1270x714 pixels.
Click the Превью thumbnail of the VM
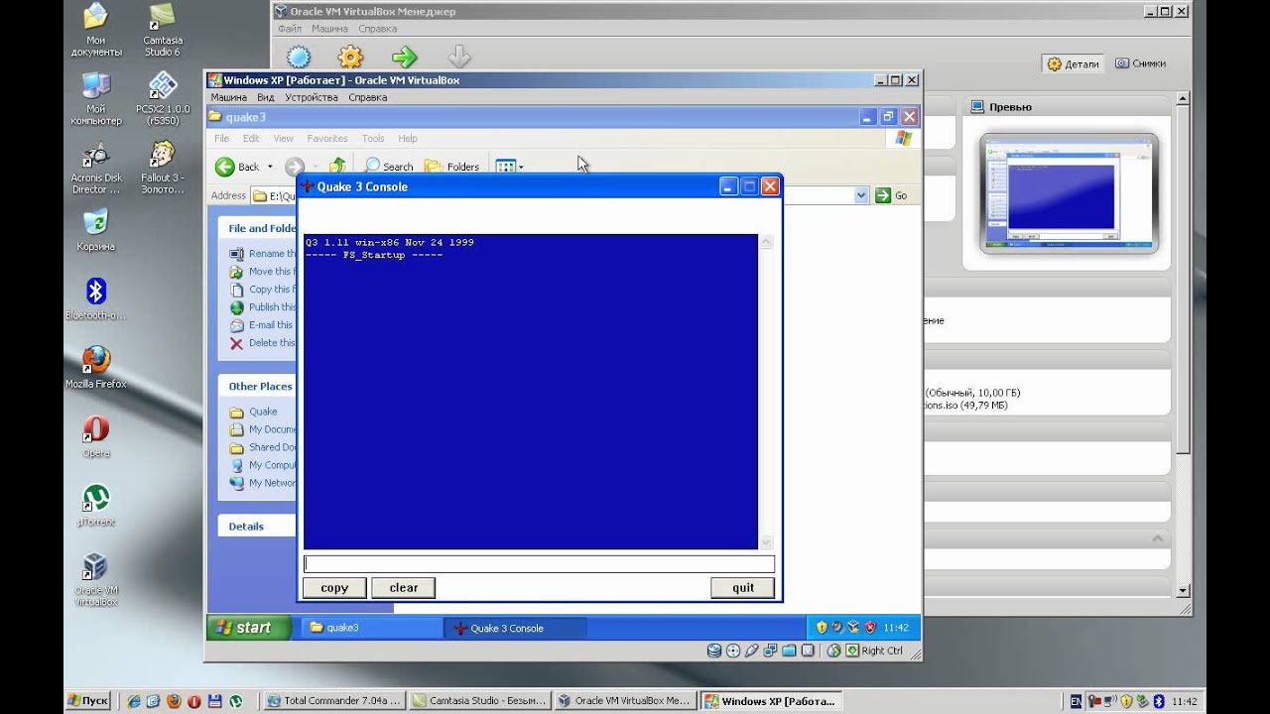click(x=1070, y=193)
